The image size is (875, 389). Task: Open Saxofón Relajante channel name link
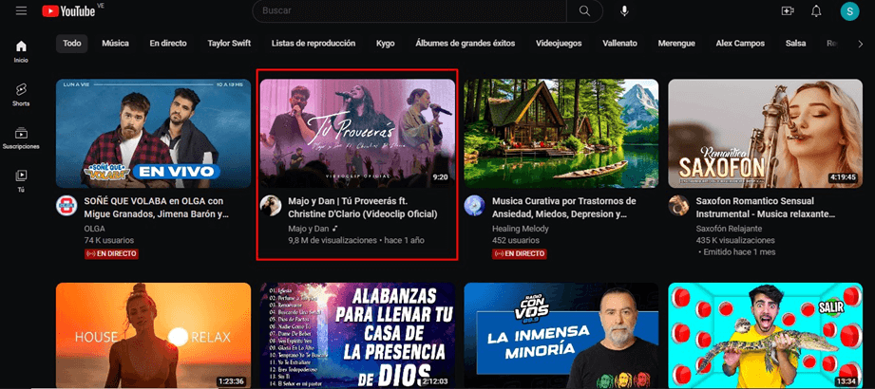click(728, 229)
